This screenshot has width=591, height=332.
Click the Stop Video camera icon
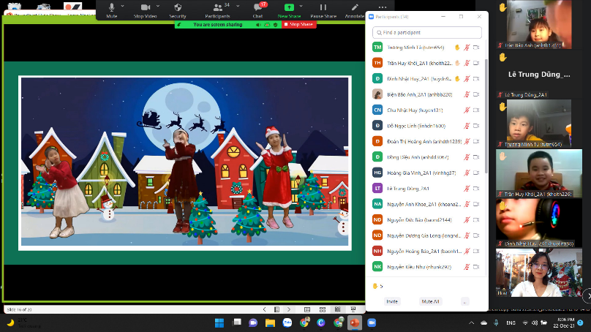[x=145, y=7]
